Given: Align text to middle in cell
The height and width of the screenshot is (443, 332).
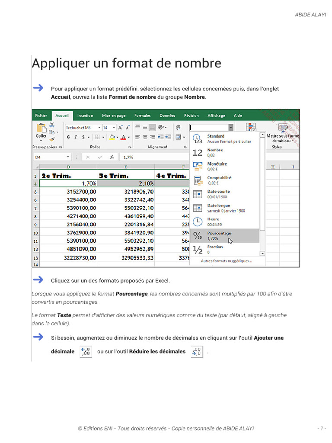Looking at the screenshot, I should point(145,128).
